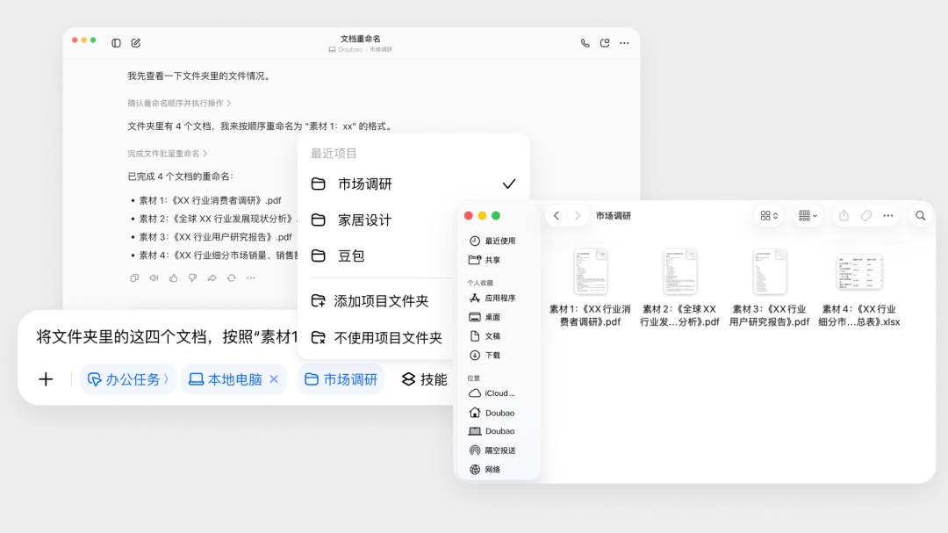This screenshot has width=948, height=533.
Task: Open 网络 in Finder sidebar
Action: (485, 470)
